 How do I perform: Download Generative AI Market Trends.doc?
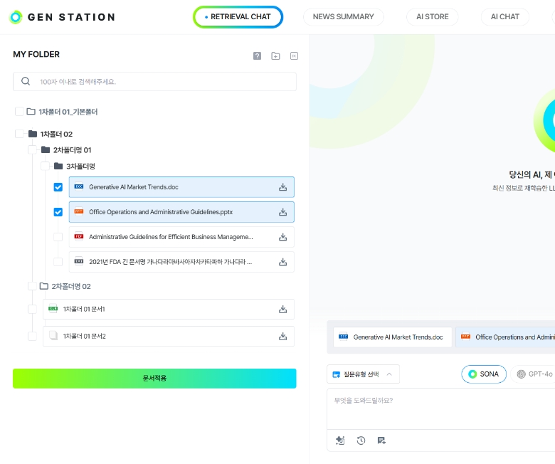[282, 187]
